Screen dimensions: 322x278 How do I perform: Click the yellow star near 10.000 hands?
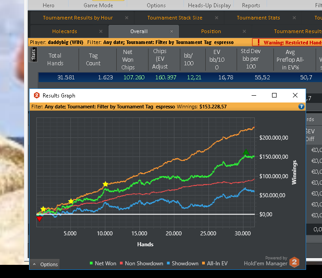[105, 184]
